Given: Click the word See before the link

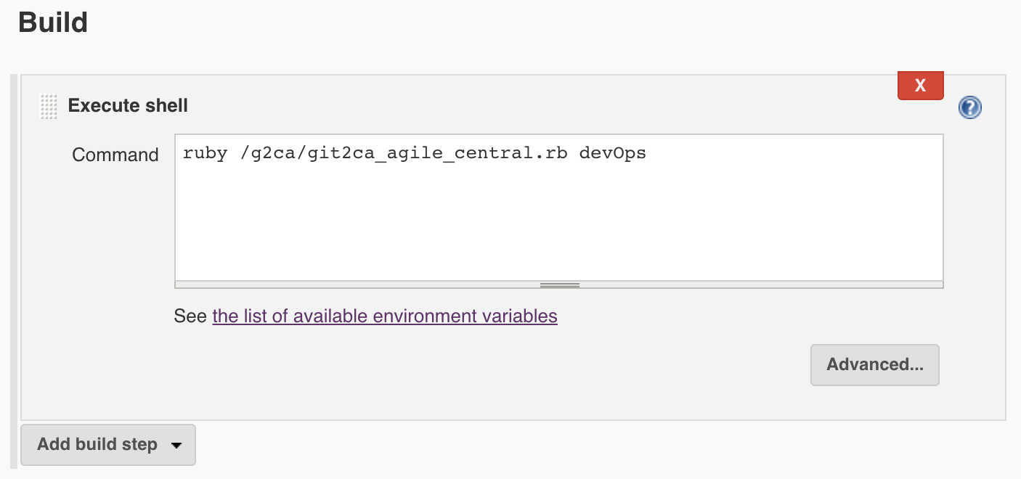Looking at the screenshot, I should [x=190, y=316].
